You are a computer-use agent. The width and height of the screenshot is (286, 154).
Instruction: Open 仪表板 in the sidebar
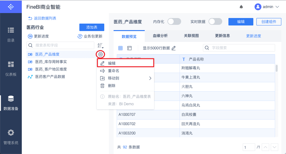(x=11, y=69)
